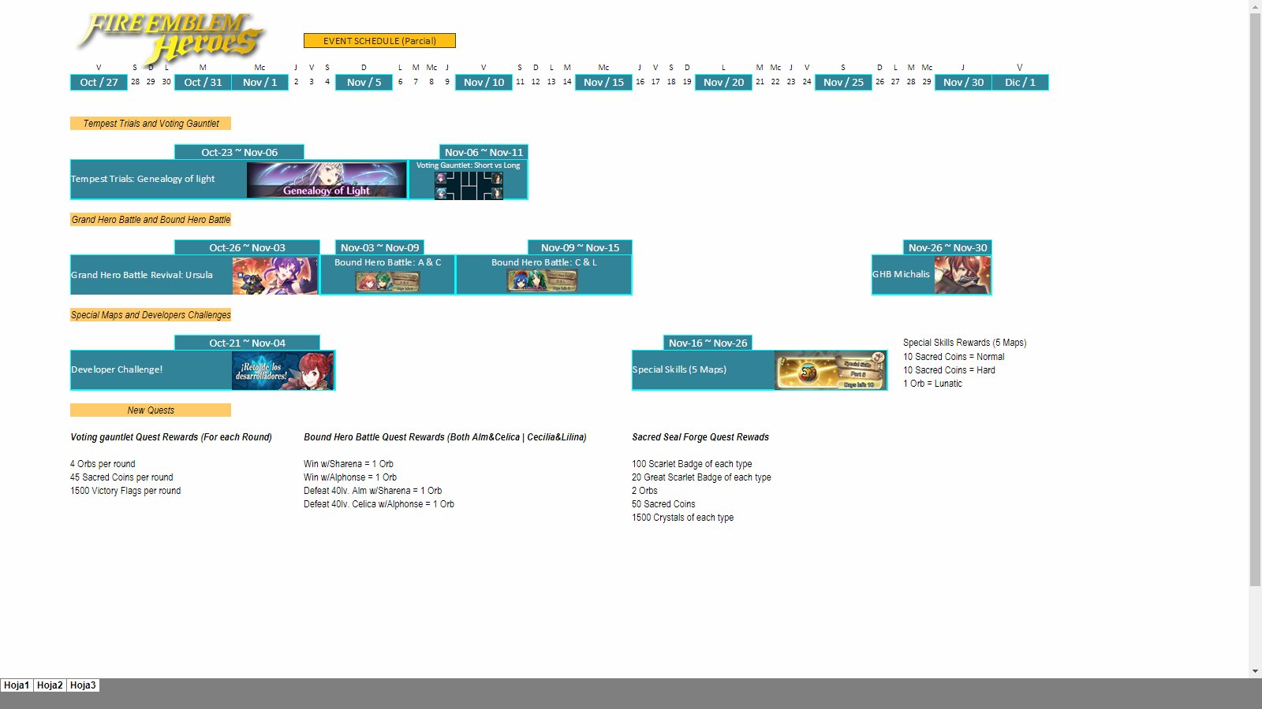Image resolution: width=1262 pixels, height=709 pixels.
Task: Select the 1500 Victory Flags per round text
Action: point(125,491)
